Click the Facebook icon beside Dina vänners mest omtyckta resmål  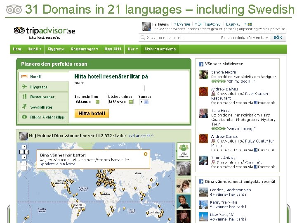coord(201,181)
